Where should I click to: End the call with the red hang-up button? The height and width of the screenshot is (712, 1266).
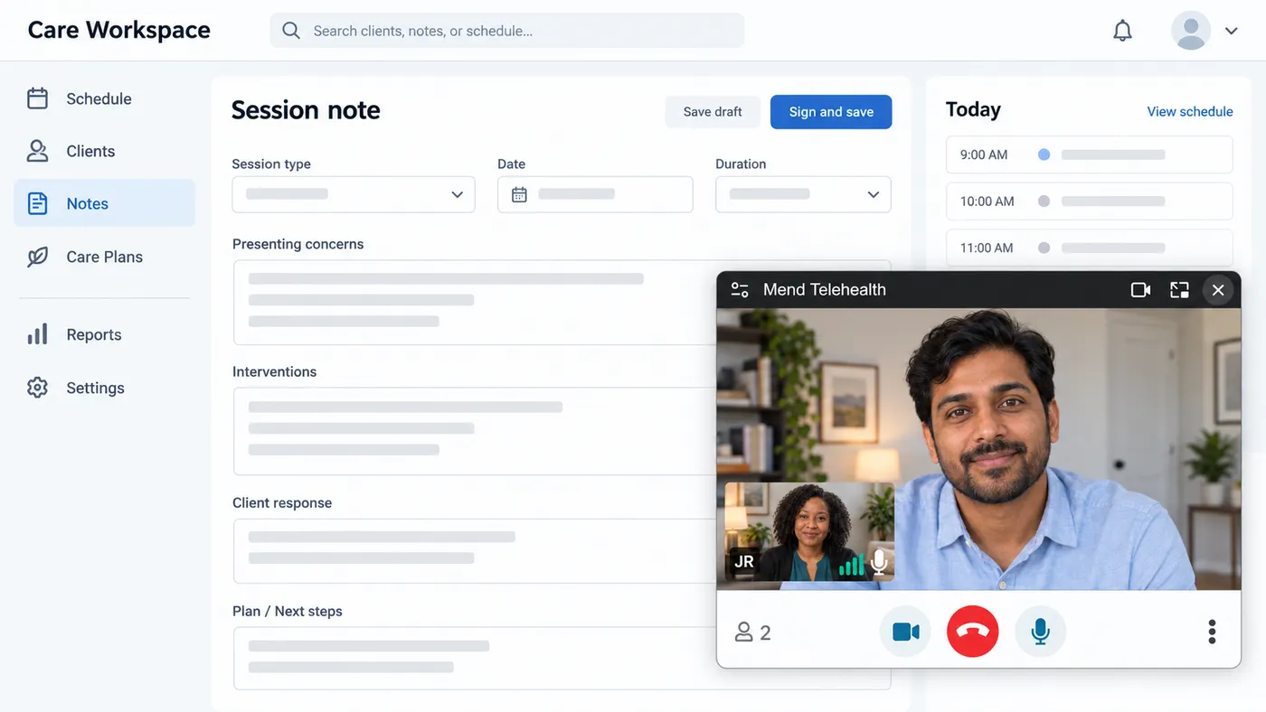(973, 632)
